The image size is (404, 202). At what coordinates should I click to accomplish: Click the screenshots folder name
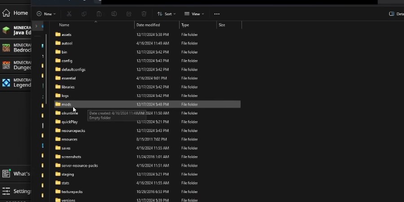[71, 157]
